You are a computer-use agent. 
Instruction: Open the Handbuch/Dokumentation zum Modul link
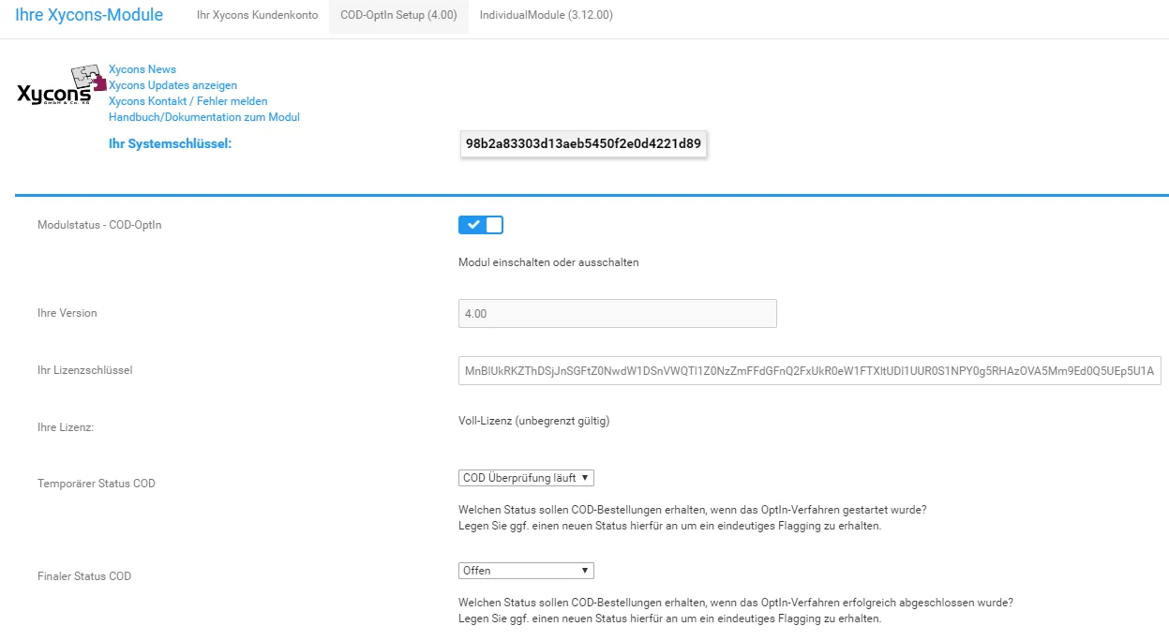[204, 117]
